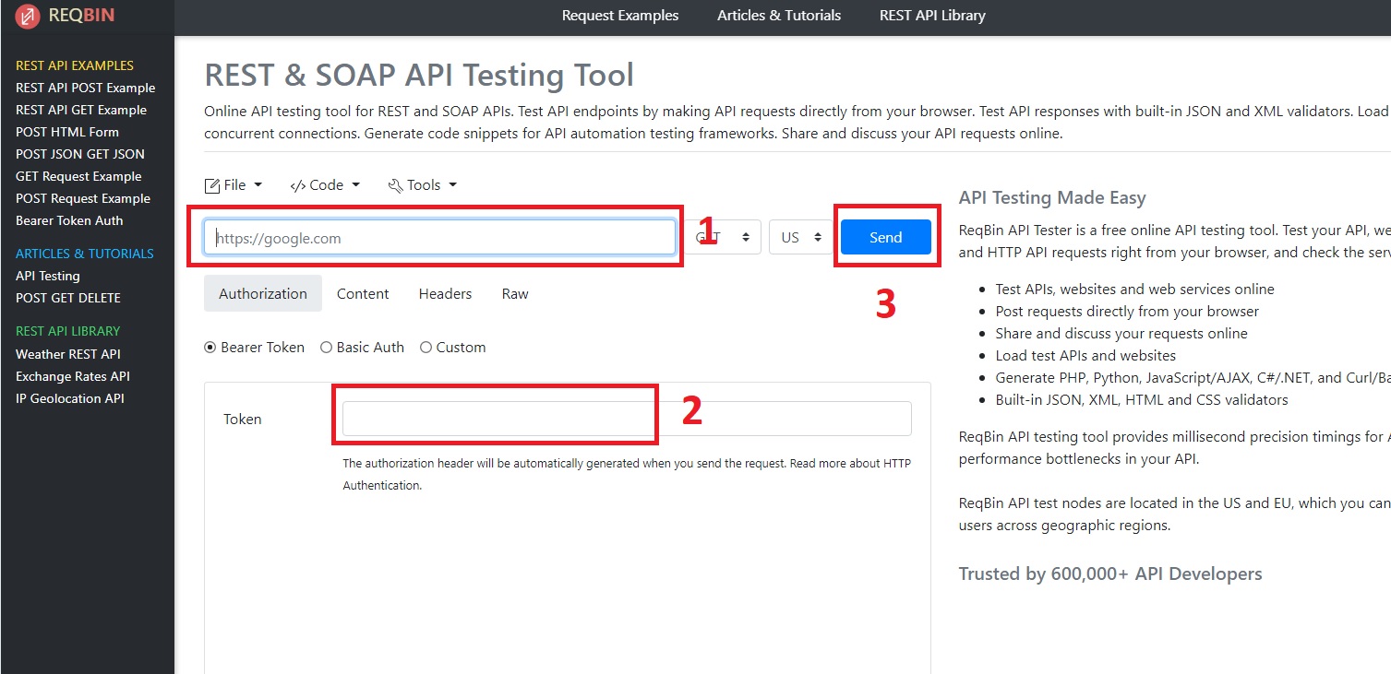This screenshot has height=674, width=1391.
Task: Select the Basic Auth radio option
Action: (x=326, y=348)
